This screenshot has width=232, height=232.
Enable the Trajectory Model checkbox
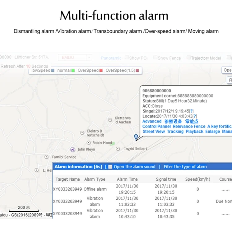[188, 58]
